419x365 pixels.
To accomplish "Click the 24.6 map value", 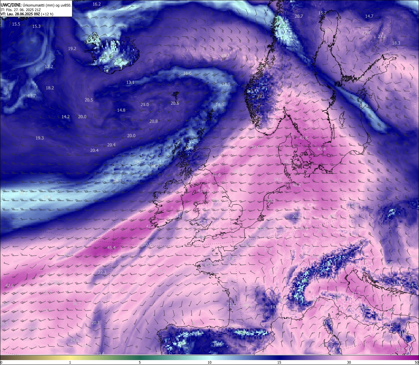I will pyautogui.click(x=74, y=340).
